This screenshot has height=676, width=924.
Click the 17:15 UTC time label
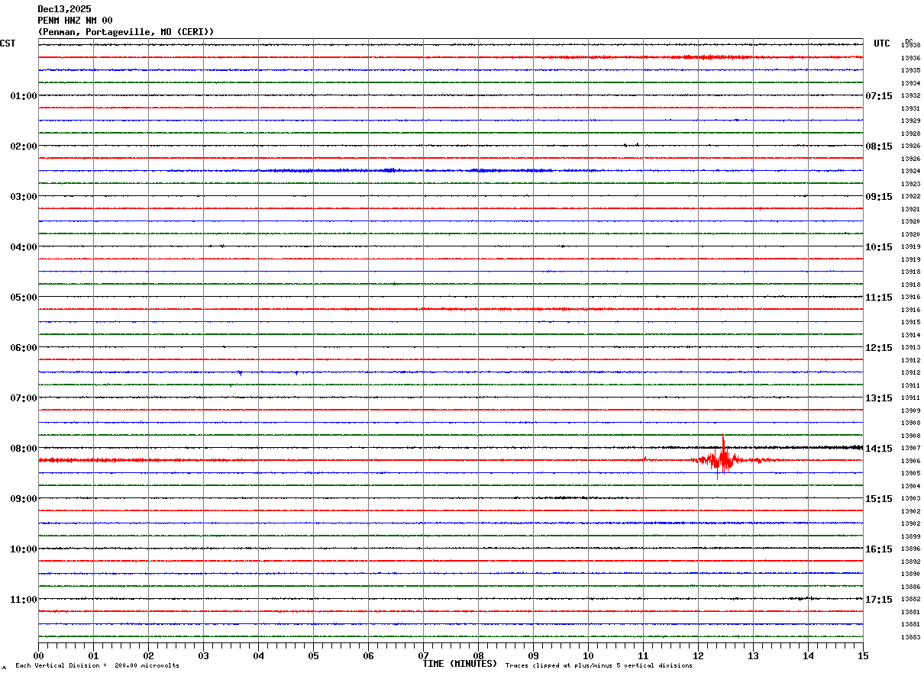click(878, 600)
